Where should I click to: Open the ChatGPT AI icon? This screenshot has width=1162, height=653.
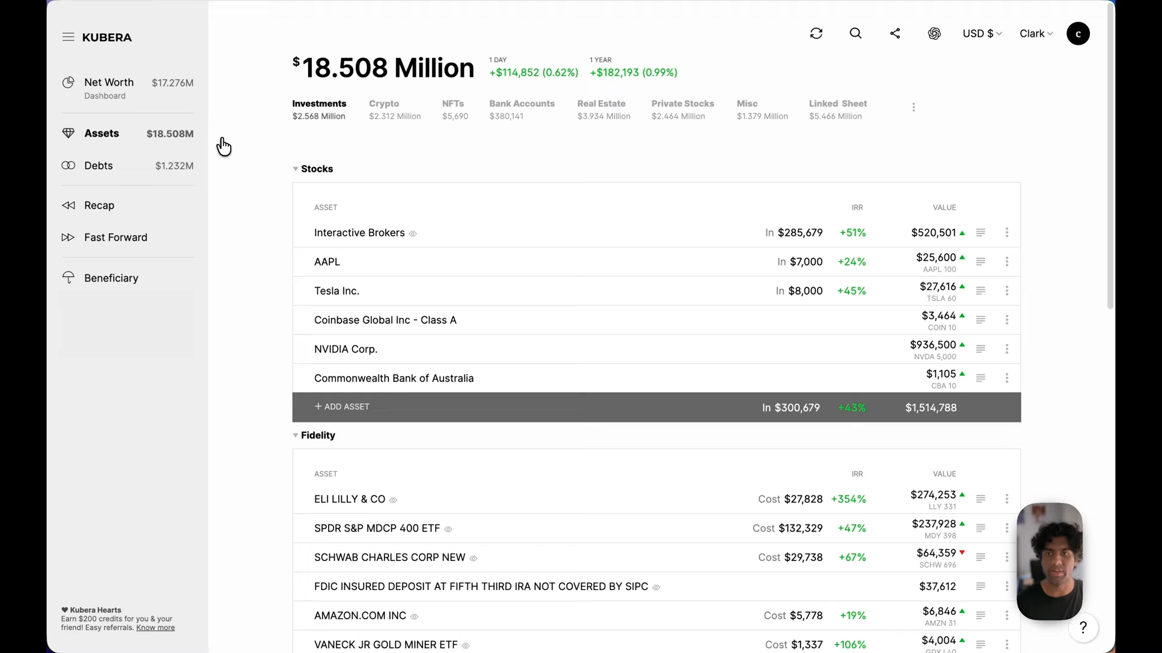click(934, 34)
